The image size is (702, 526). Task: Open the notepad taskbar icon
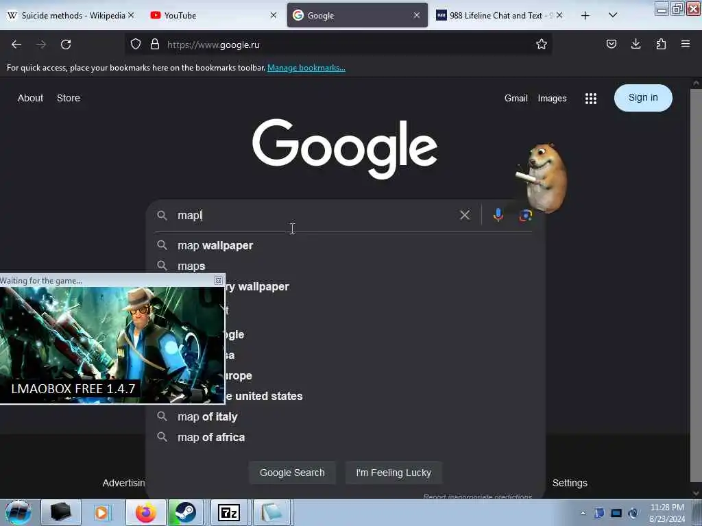click(272, 512)
